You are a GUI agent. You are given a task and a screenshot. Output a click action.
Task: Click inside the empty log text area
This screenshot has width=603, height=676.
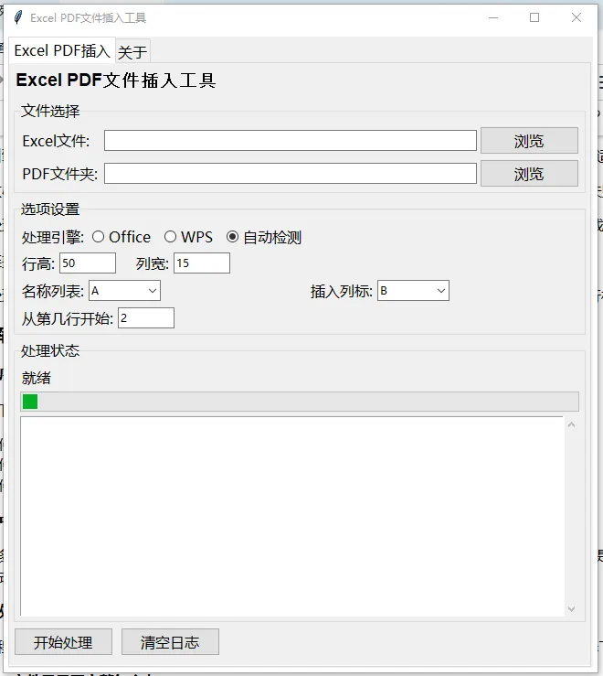pos(292,516)
